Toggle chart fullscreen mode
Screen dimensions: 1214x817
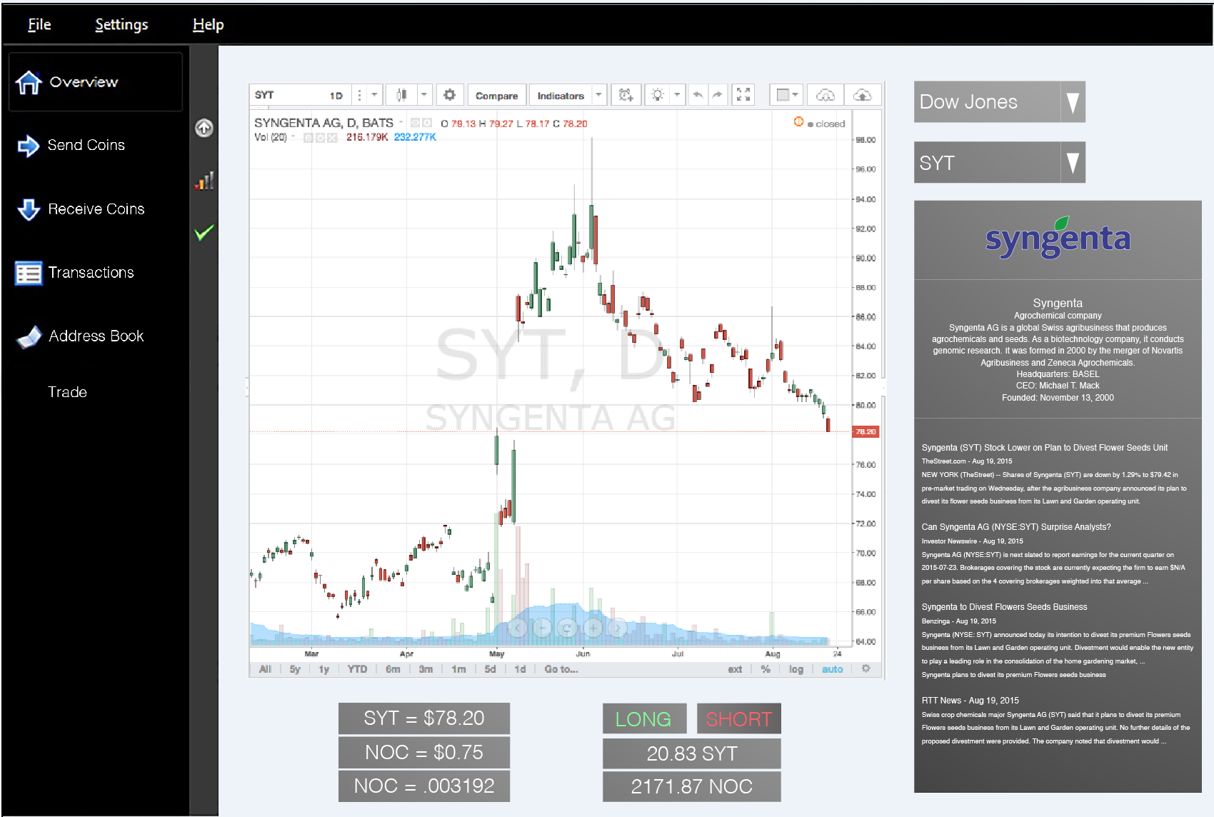743,95
